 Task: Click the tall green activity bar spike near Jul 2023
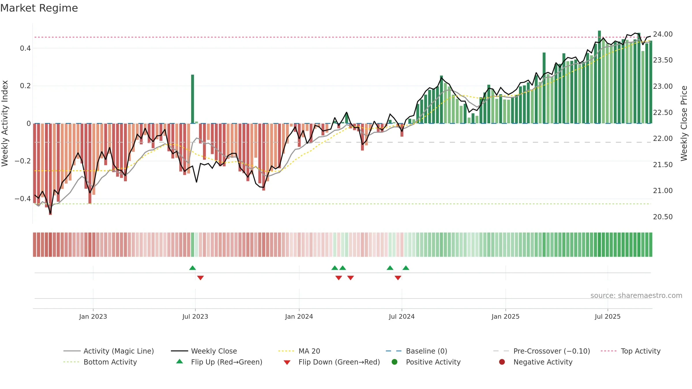pos(193,99)
